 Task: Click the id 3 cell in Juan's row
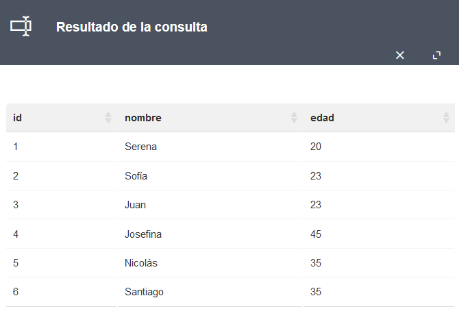(62, 205)
